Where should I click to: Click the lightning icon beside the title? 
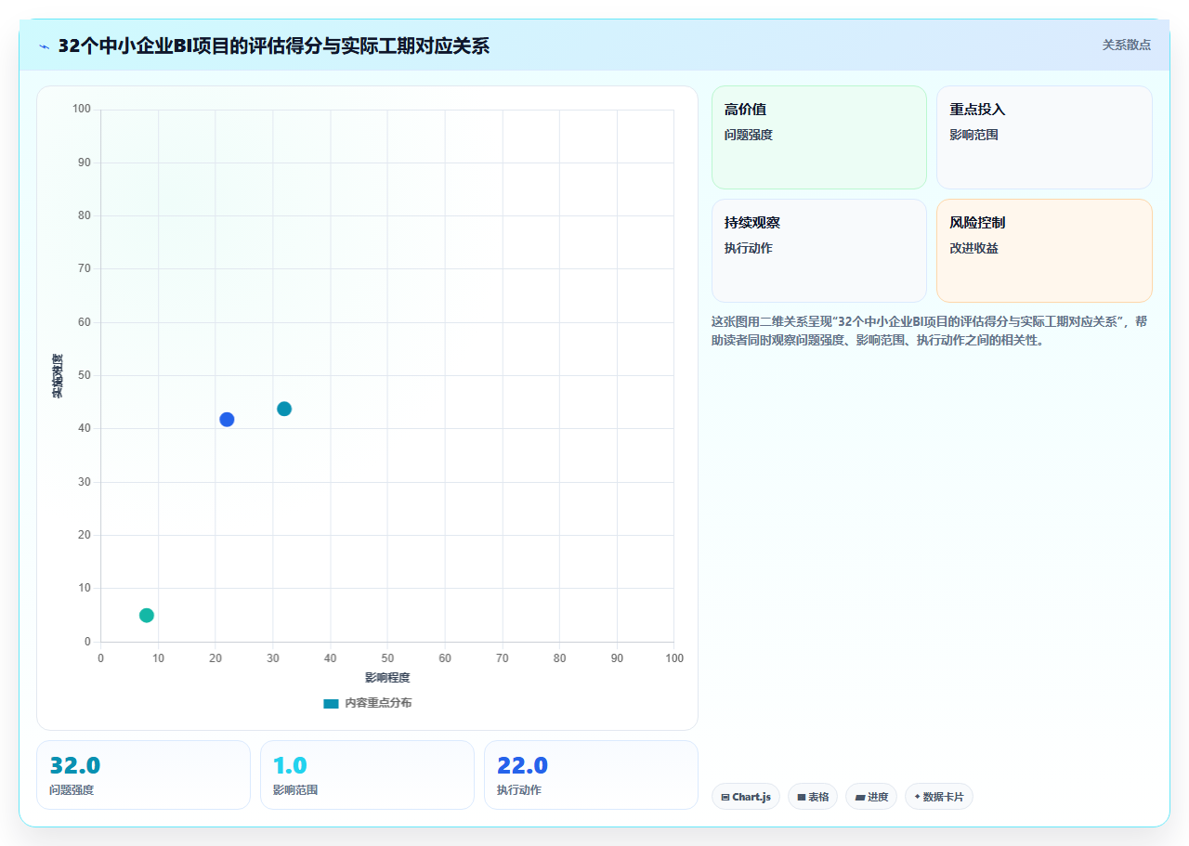point(44,46)
